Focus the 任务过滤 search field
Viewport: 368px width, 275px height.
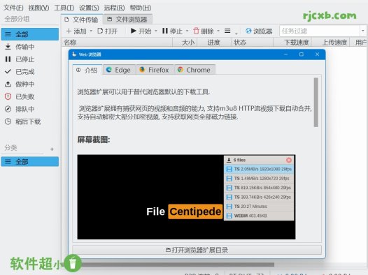[319, 31]
